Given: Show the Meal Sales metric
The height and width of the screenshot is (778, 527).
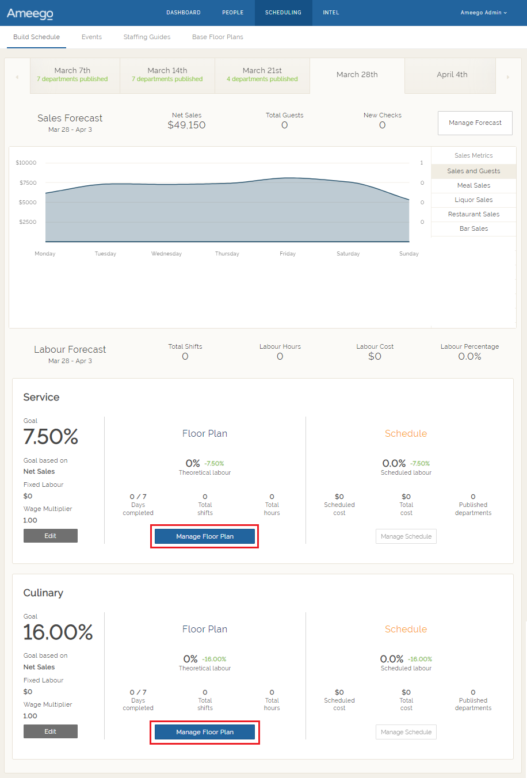Looking at the screenshot, I should [473, 185].
